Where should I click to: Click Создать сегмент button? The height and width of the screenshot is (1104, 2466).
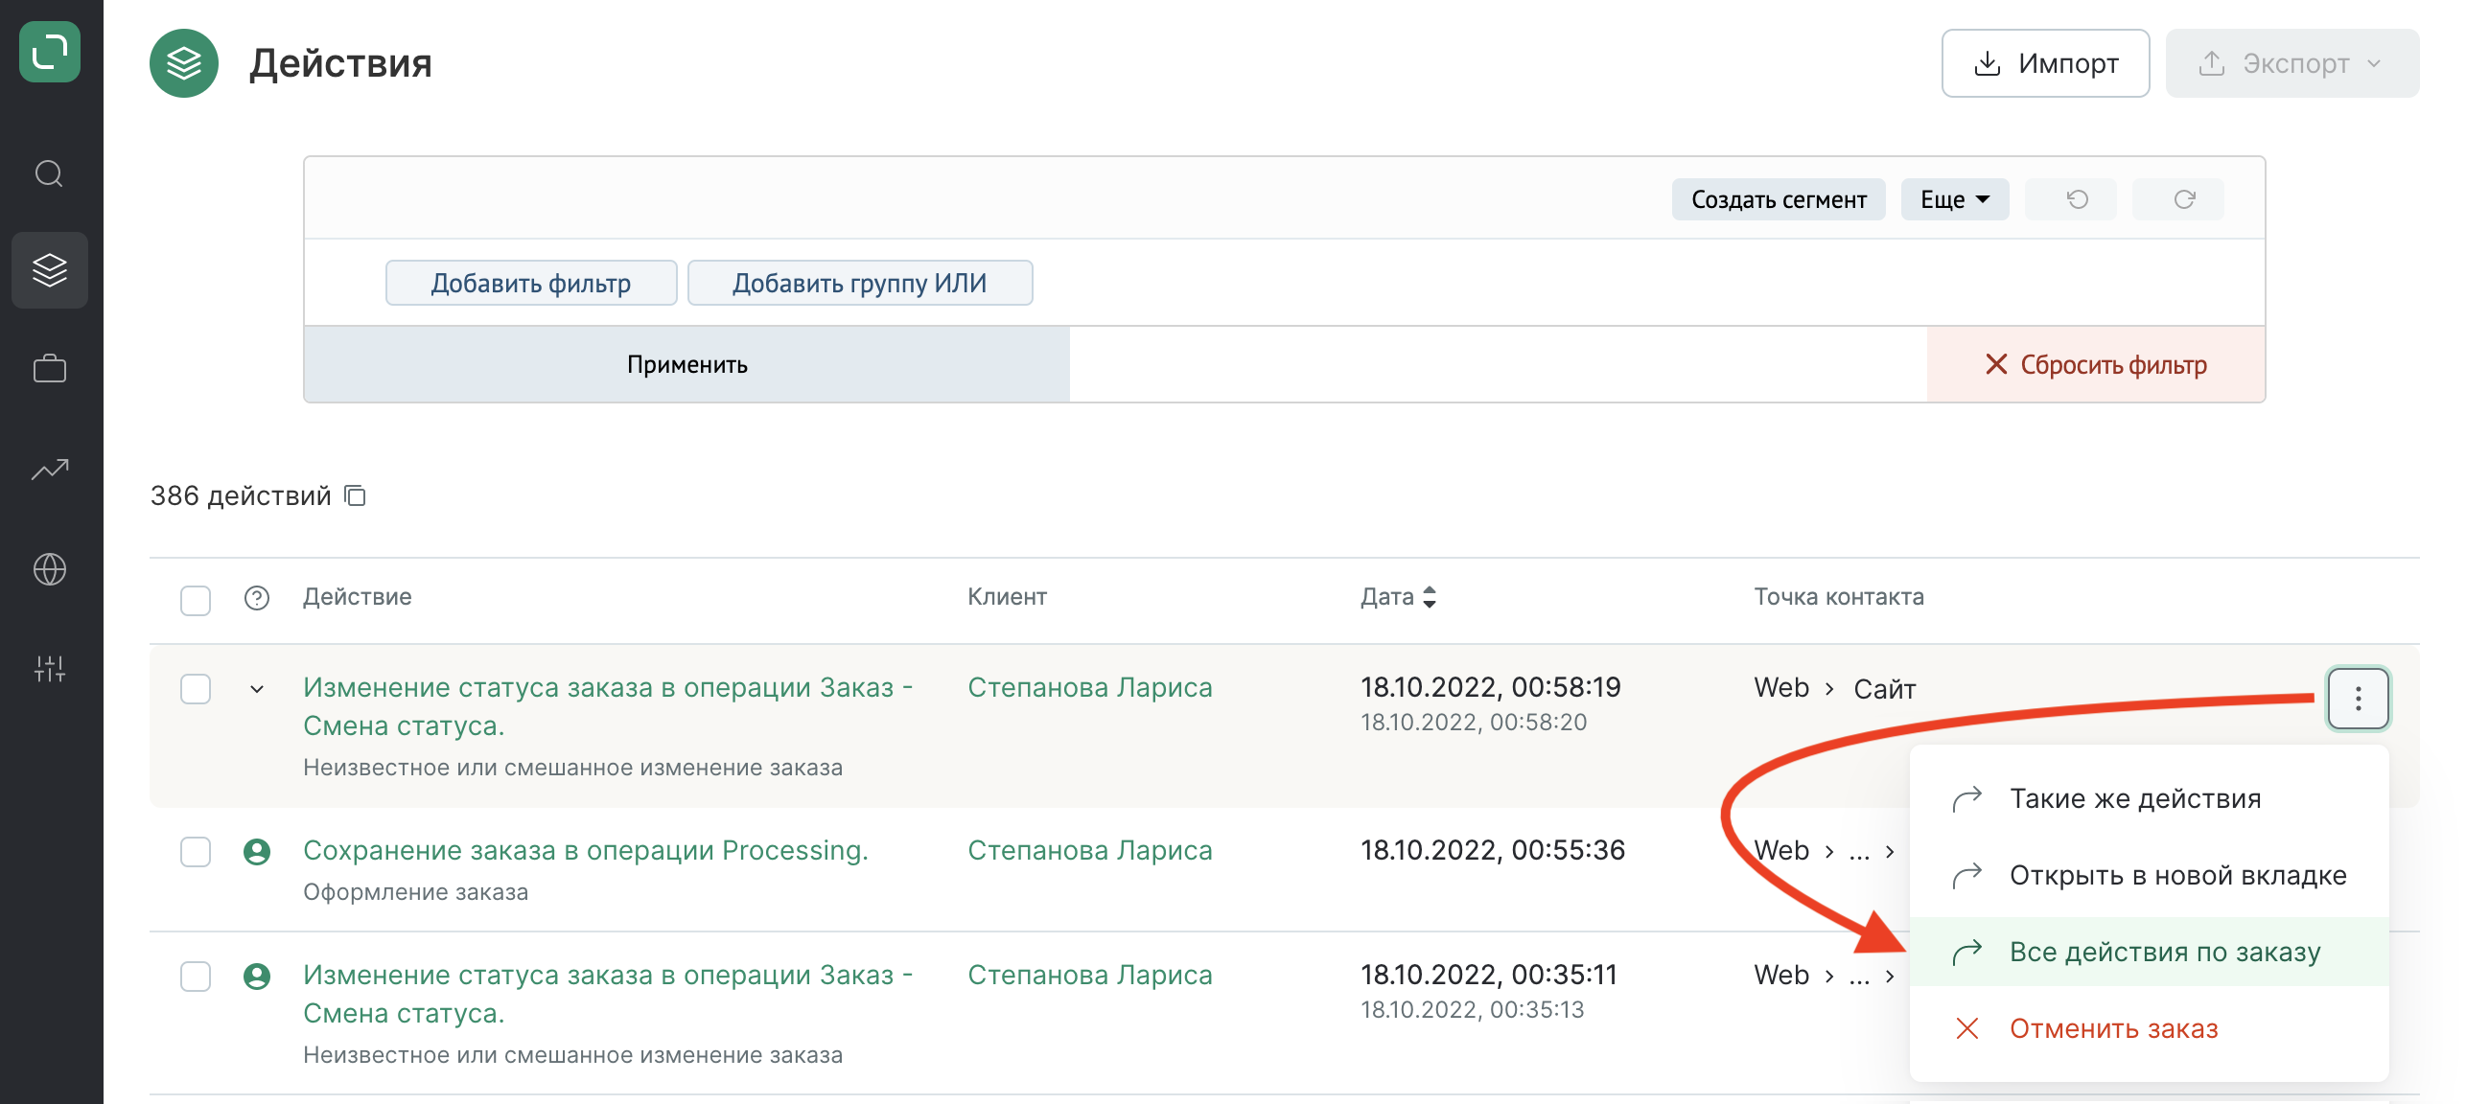click(1779, 199)
